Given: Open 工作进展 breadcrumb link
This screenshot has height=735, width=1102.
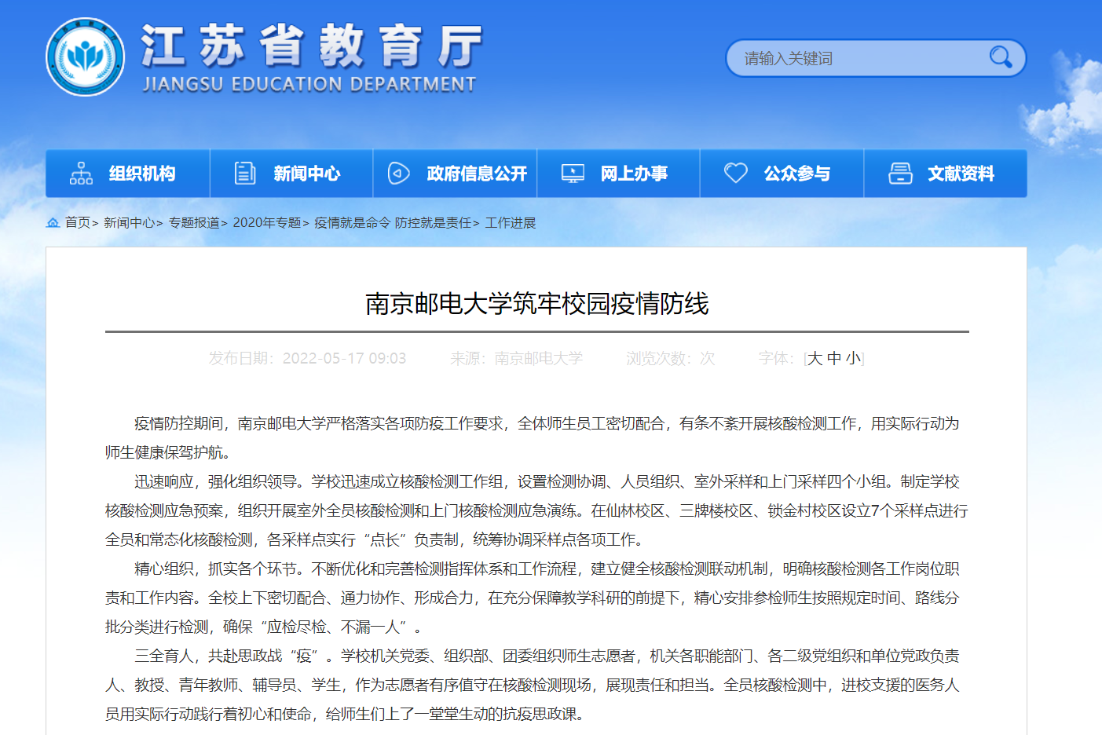Looking at the screenshot, I should 511,223.
